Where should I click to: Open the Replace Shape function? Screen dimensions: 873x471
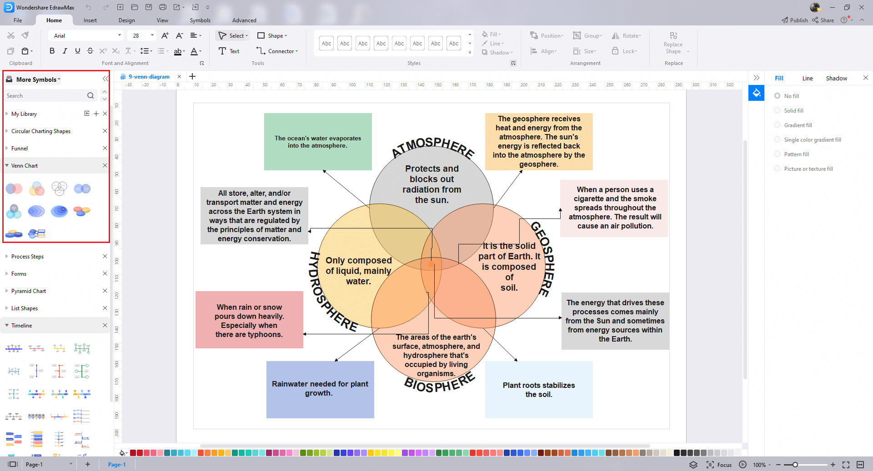click(672, 44)
